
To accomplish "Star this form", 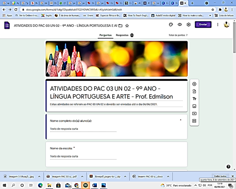I will [x=127, y=26].
